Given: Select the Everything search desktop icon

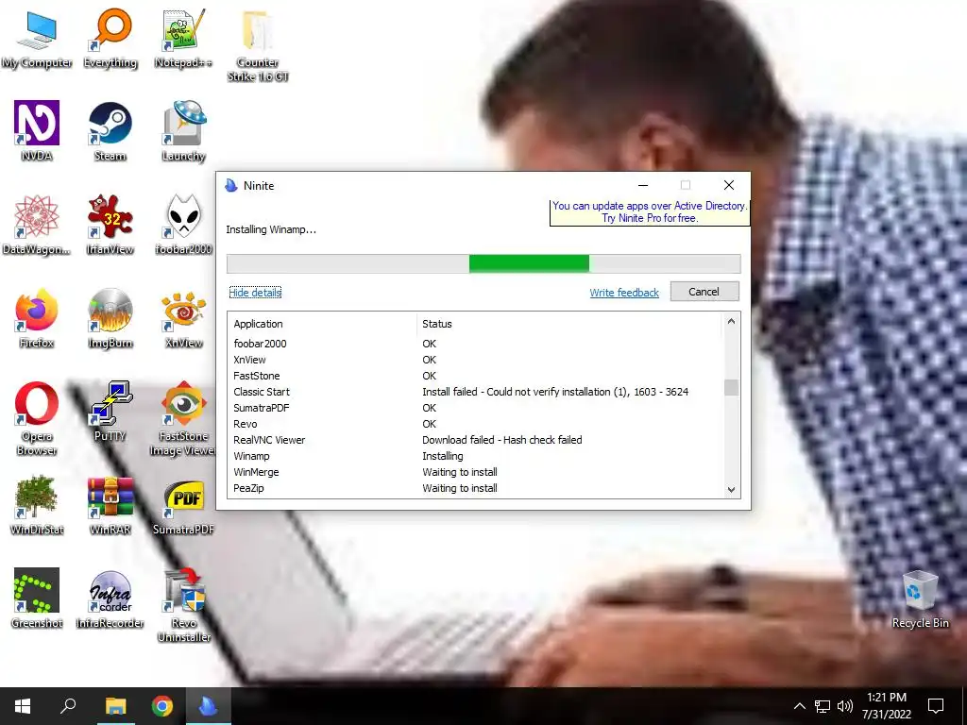Looking at the screenshot, I should (x=110, y=39).
